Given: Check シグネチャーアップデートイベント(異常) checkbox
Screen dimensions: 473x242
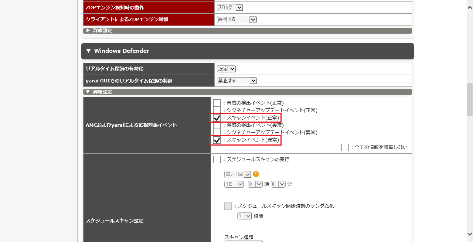Looking at the screenshot, I should tap(217, 133).
